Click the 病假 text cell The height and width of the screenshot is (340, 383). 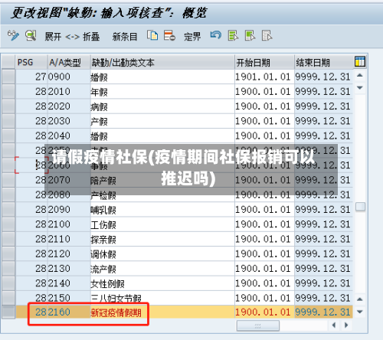[x=162, y=106]
